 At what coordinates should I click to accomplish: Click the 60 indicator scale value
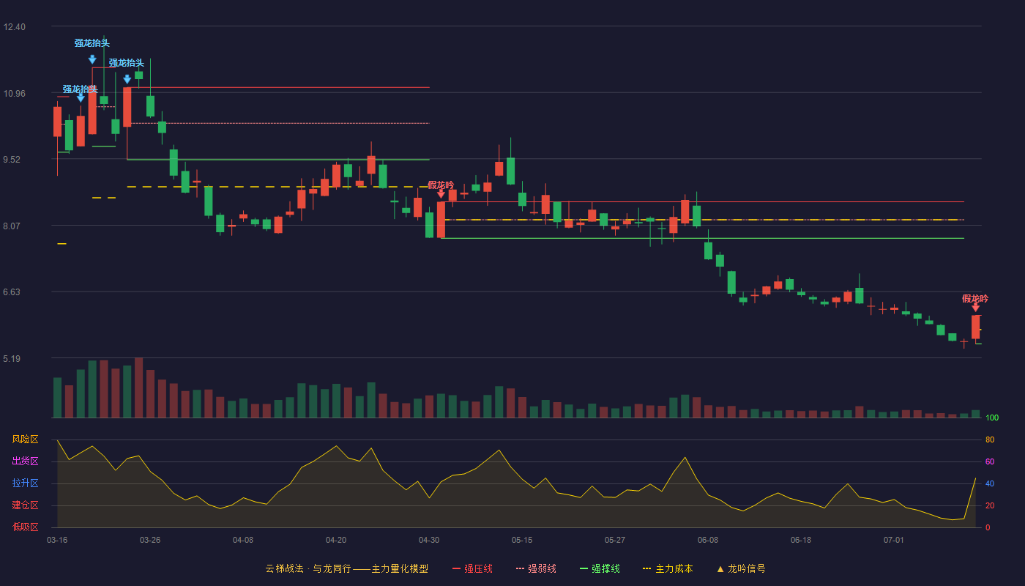990,461
